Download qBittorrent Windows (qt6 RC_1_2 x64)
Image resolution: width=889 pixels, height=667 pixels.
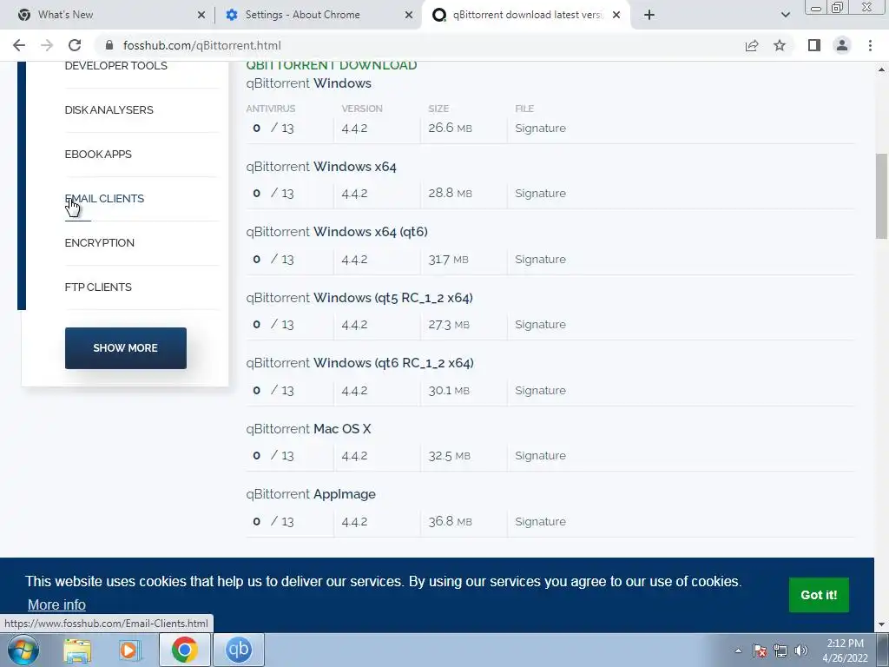[x=360, y=363]
